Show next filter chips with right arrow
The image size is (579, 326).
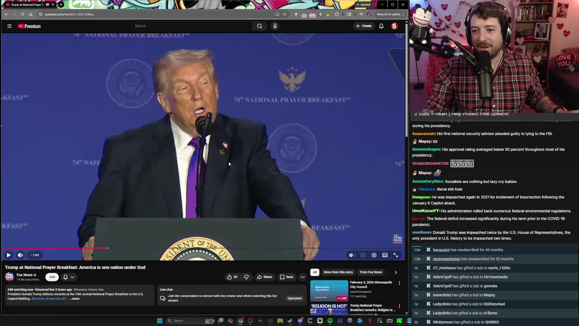click(x=396, y=272)
